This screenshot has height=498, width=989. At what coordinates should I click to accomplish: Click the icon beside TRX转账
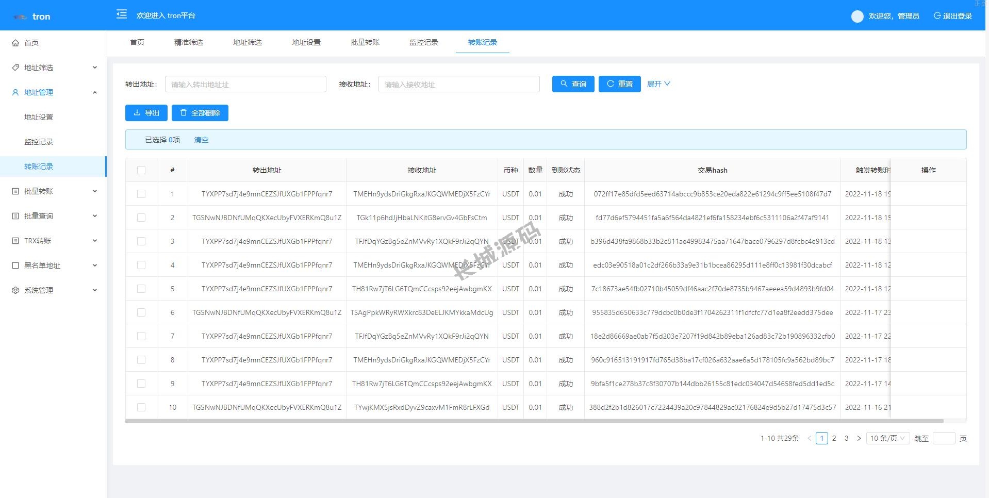[x=15, y=241]
